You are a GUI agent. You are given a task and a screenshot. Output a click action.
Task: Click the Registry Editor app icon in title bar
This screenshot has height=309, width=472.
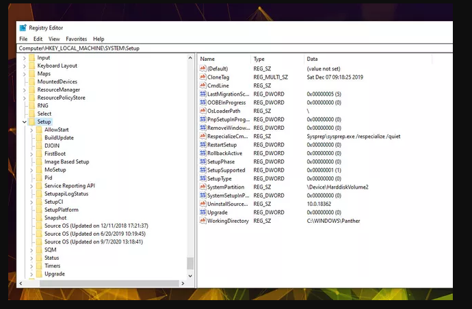coord(23,27)
